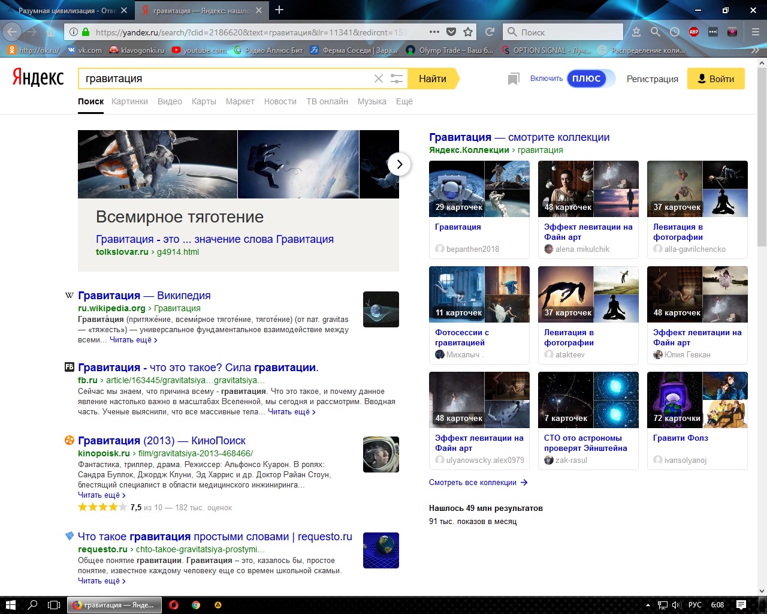The width and height of the screenshot is (767, 614).
Task: Switch to Новости tab
Action: tap(280, 101)
